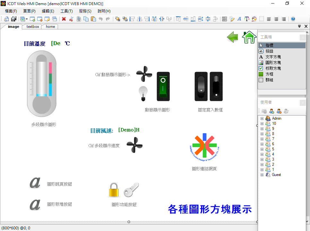The width and height of the screenshot is (310, 231).
Task: Select the 按鈕 button tool in toolbox
Action: pyautogui.click(x=269, y=51)
